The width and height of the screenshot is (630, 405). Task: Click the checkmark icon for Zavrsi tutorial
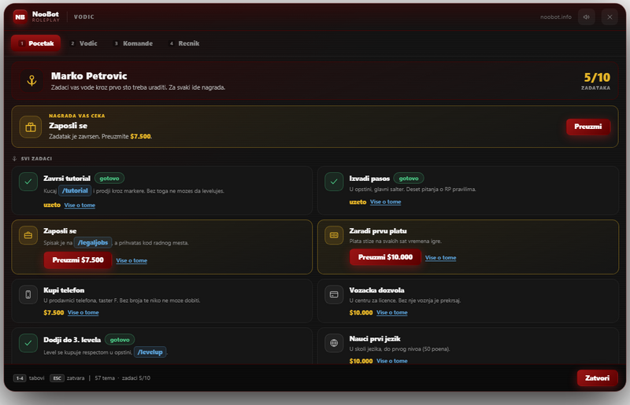tap(28, 182)
